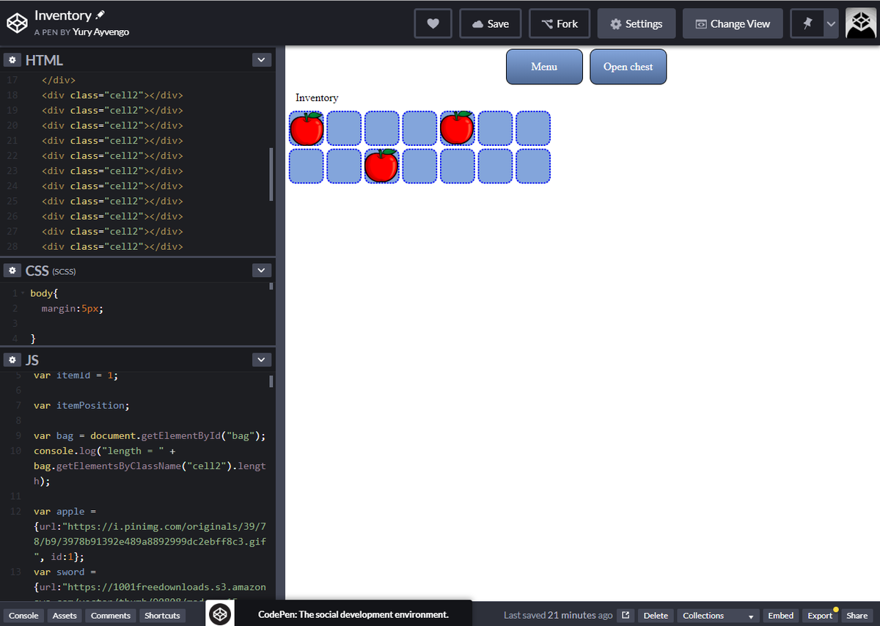Click HTML line 18 cell2 div code
880x626 pixels.
click(x=112, y=95)
